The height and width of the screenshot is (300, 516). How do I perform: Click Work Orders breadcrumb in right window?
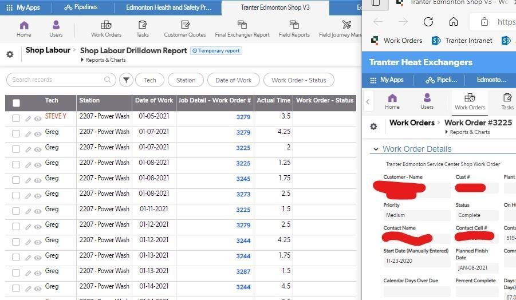(412, 123)
